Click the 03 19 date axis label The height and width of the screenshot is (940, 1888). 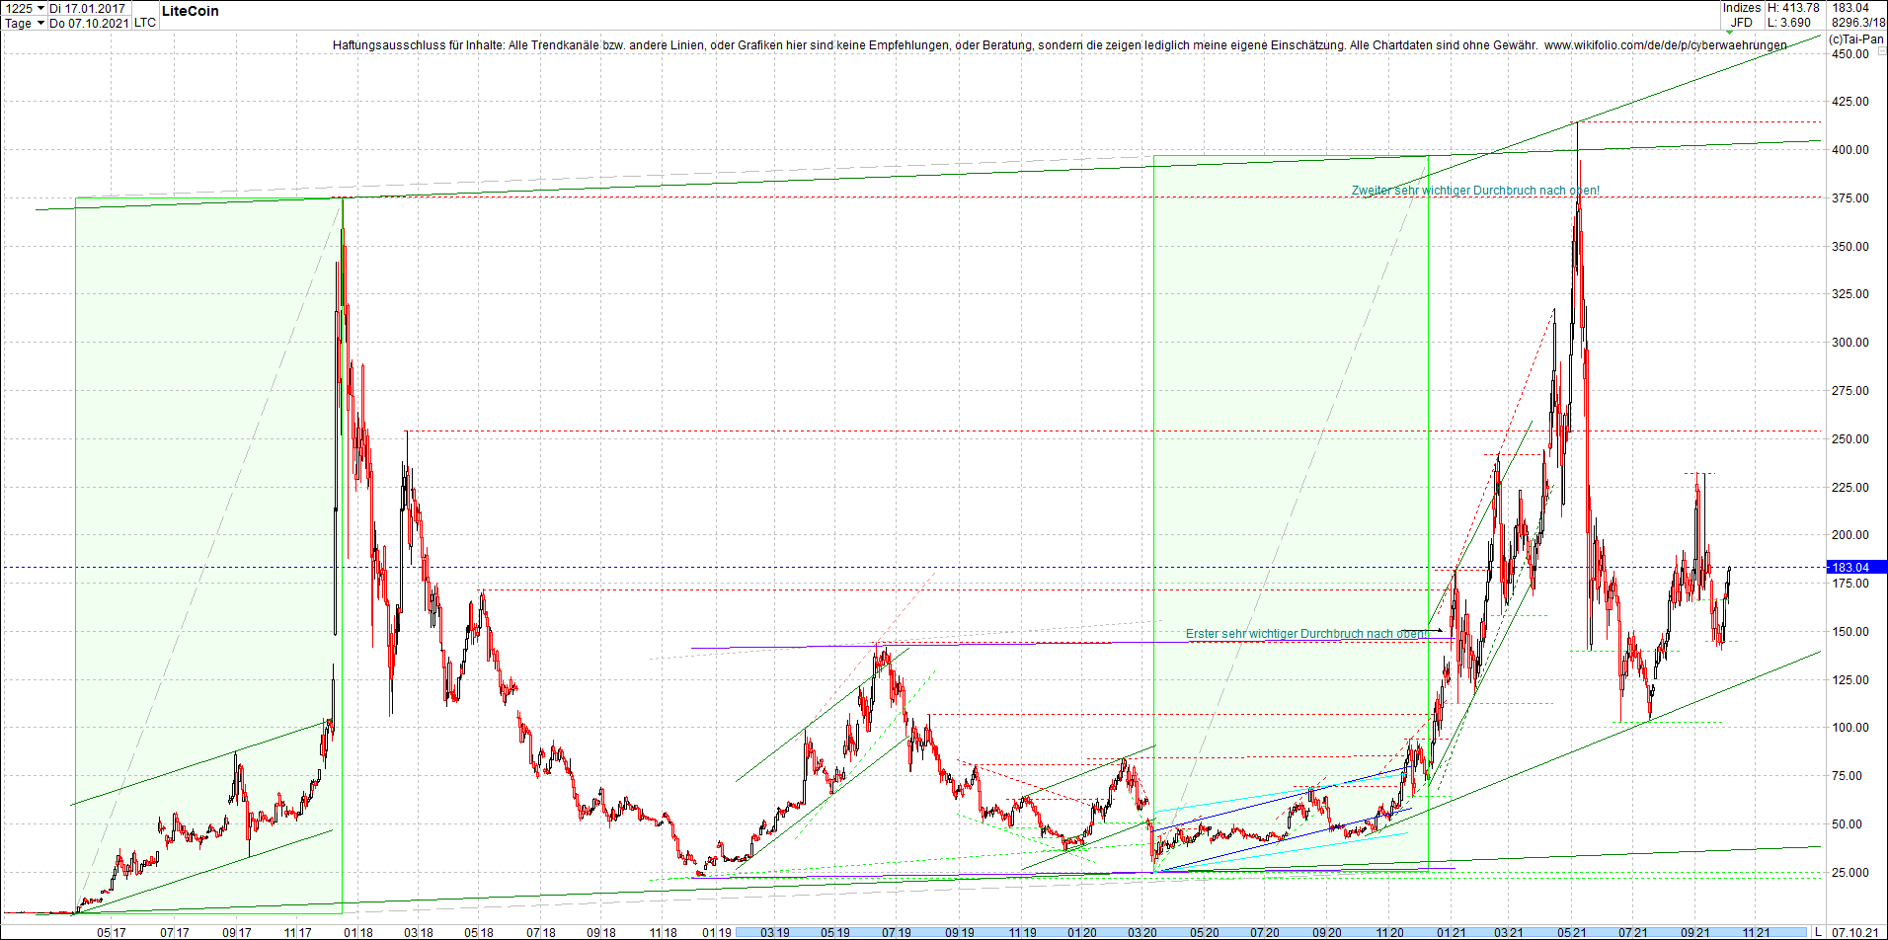coord(775,932)
